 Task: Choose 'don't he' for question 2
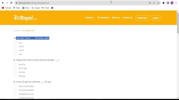coord(15,64)
